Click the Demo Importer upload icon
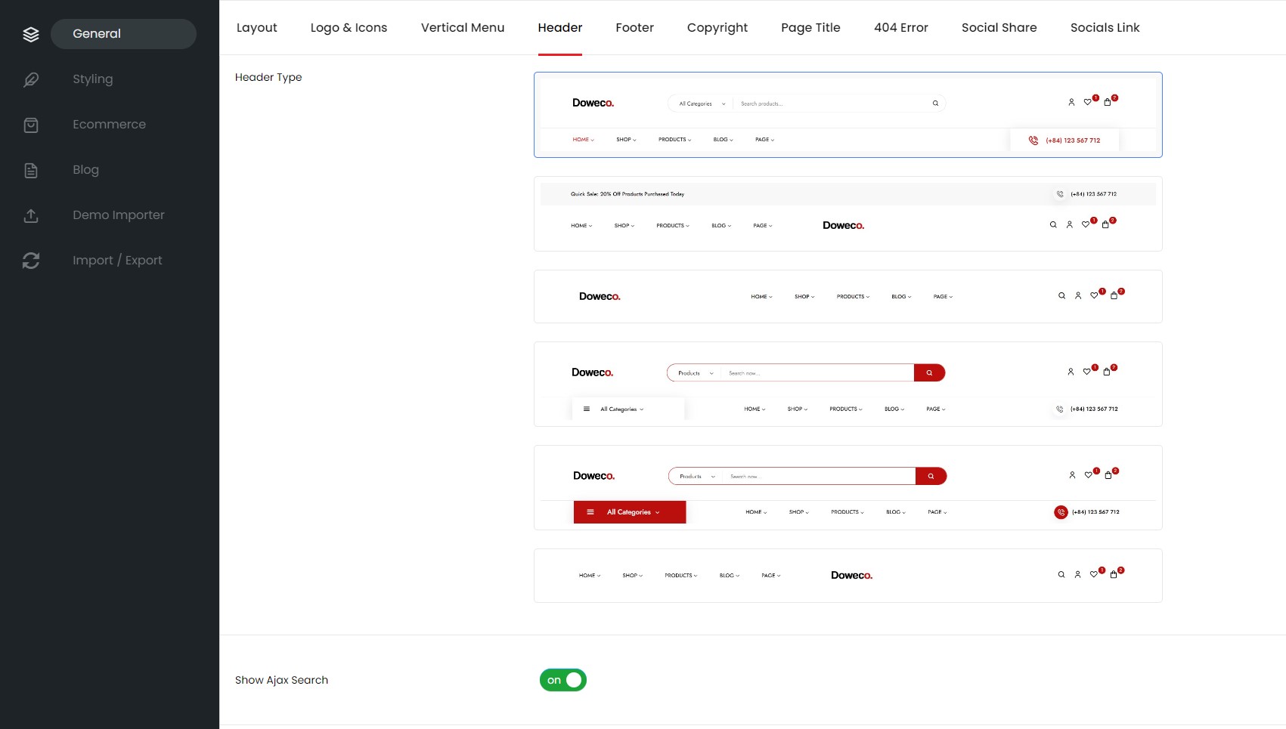This screenshot has width=1286, height=729. 31,215
